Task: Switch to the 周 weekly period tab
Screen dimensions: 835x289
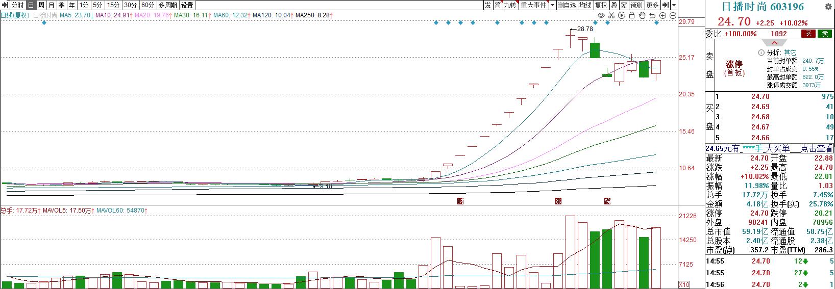Action: 41,5
